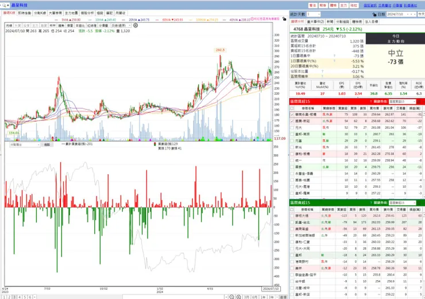Select the 6月 range button
This screenshot has height=299, width=425.
tap(254, 297)
